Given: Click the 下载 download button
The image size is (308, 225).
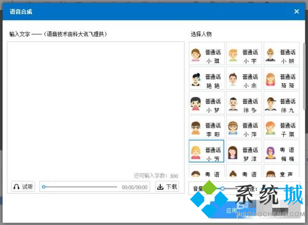Looking at the screenshot, I should click(x=167, y=187).
